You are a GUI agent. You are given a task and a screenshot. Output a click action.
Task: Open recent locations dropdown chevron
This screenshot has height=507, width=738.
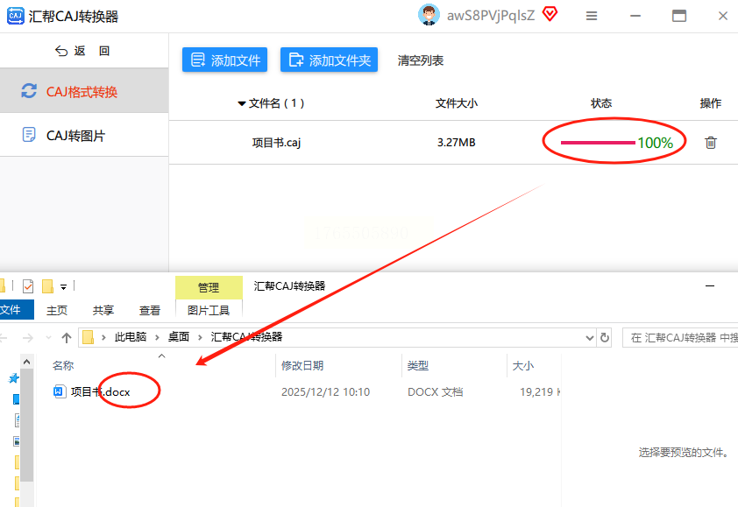(48, 337)
